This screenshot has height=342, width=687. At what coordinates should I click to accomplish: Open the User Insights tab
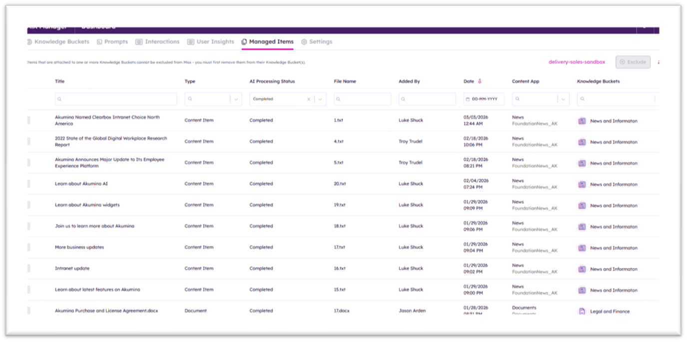coord(210,42)
